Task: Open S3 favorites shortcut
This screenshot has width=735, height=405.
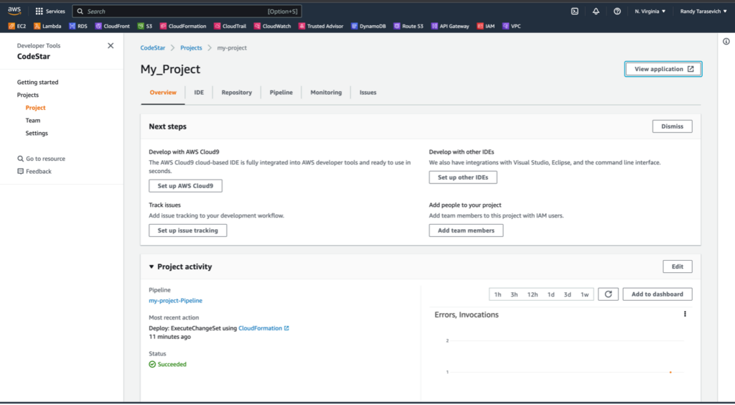Action: 145,27
